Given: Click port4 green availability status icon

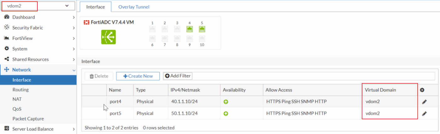Looking at the screenshot, I should point(226,102).
